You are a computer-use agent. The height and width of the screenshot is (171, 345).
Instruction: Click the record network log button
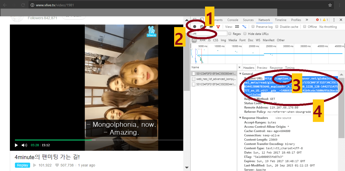point(195,27)
